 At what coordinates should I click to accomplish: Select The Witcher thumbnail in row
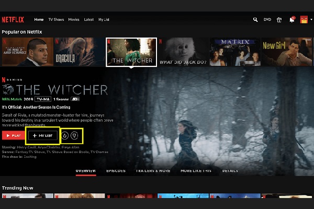pyautogui.click(x=131, y=52)
